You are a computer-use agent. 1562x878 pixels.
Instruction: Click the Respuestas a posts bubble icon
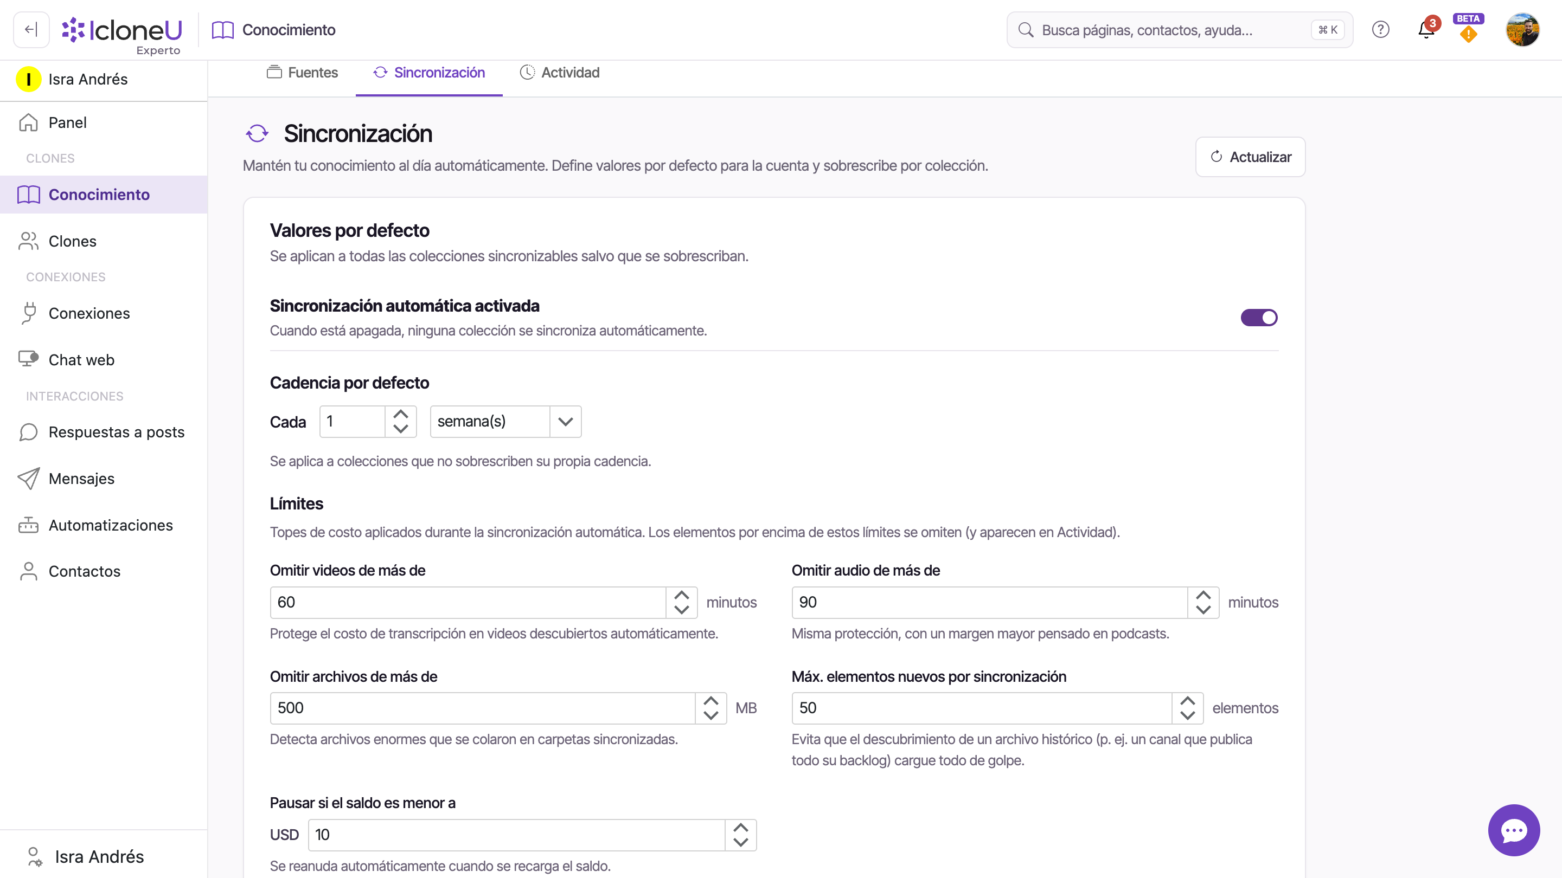pyautogui.click(x=29, y=432)
